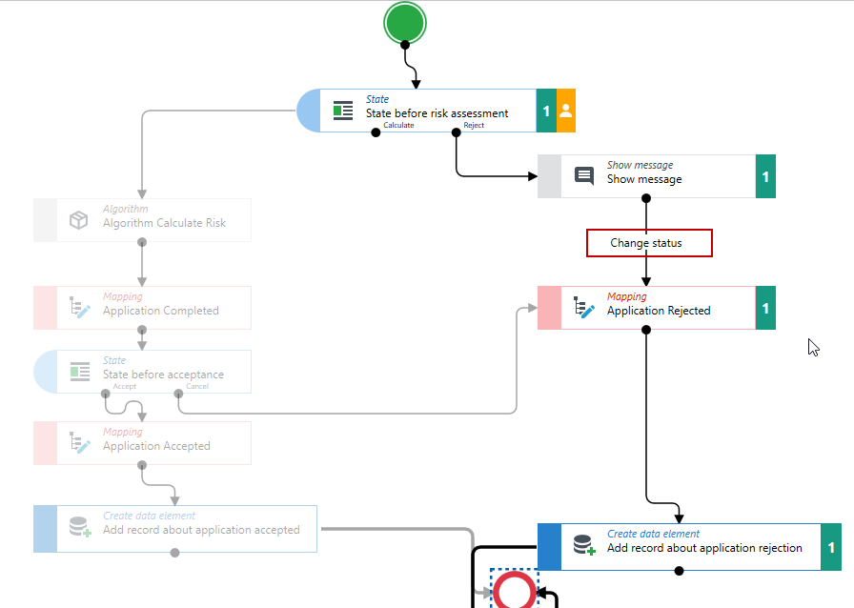Click the orange user icon on the State node
Screen dimensions: 854x608
pos(566,111)
